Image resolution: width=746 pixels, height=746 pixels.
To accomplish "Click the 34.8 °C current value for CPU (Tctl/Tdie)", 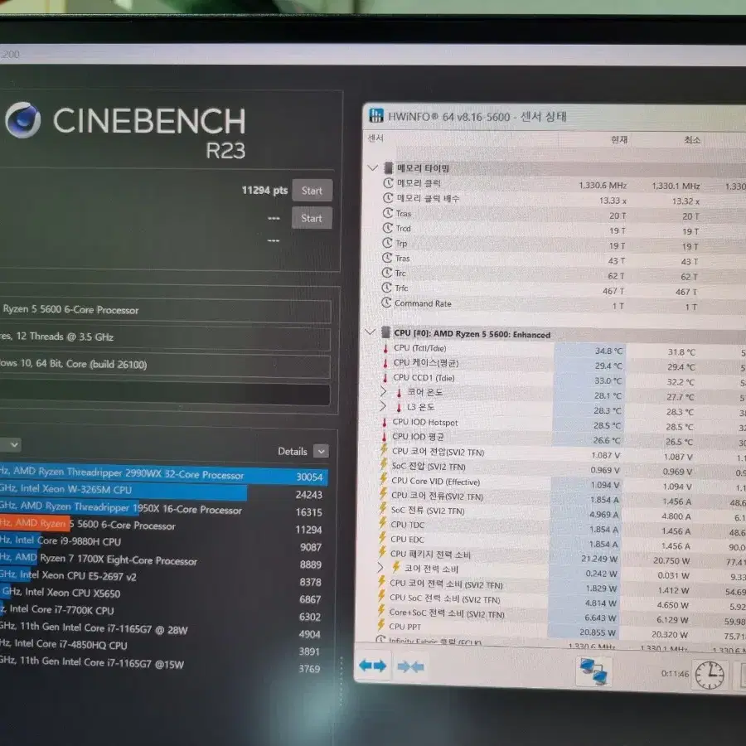I will [608, 351].
